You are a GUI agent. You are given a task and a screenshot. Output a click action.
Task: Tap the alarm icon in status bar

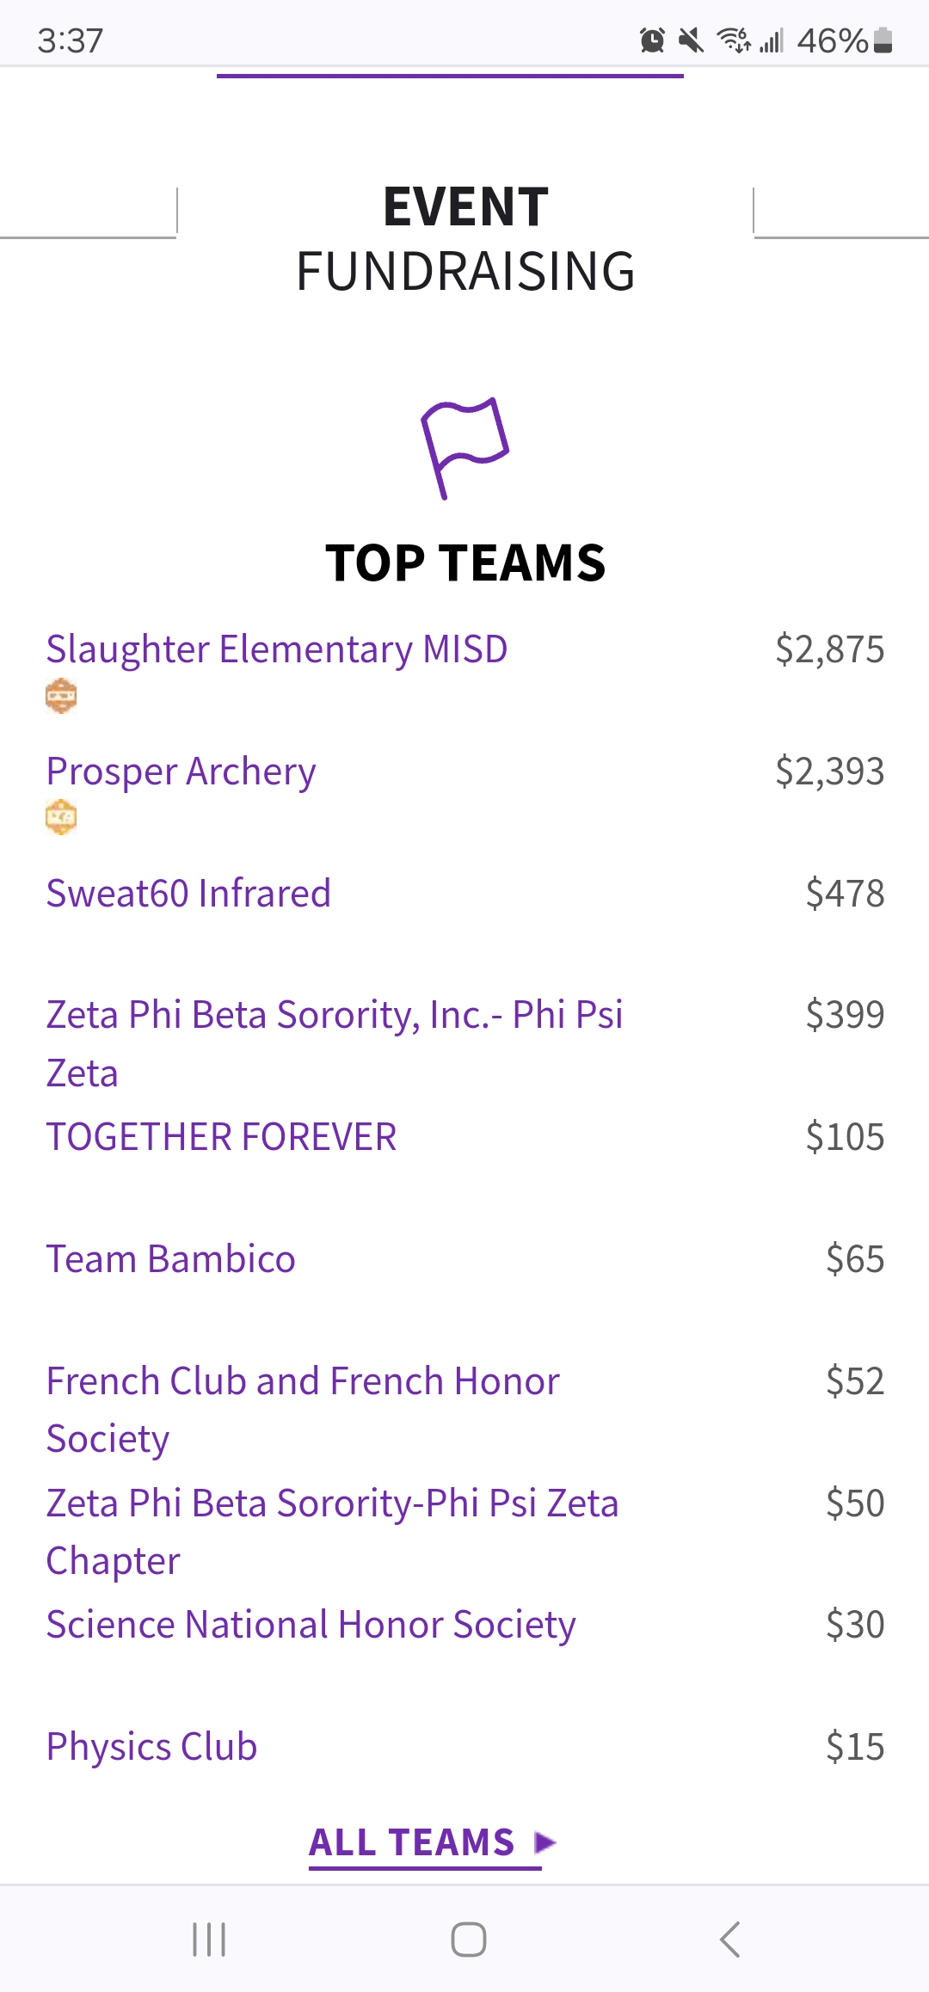pyautogui.click(x=652, y=40)
